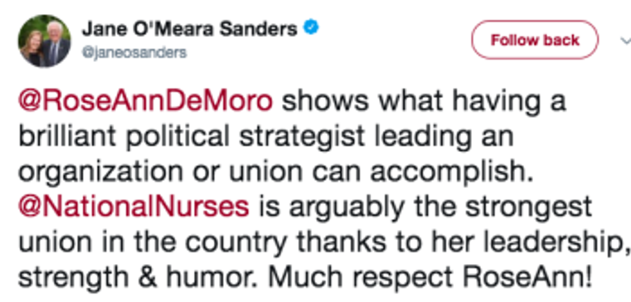Screen dimensions: 631x302
Task: Click the Follow back button
Action: [535, 40]
